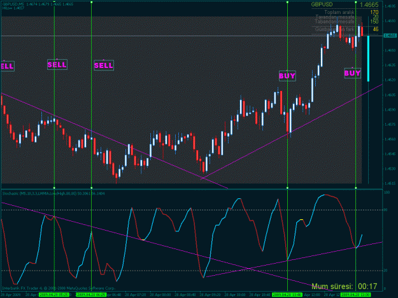Click the 2009.04.28 05:25 date marker
The height and width of the screenshot is (298, 398).
[54, 295]
